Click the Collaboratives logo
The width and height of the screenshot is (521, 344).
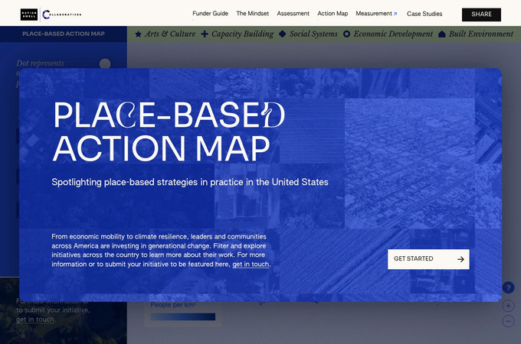click(x=62, y=15)
